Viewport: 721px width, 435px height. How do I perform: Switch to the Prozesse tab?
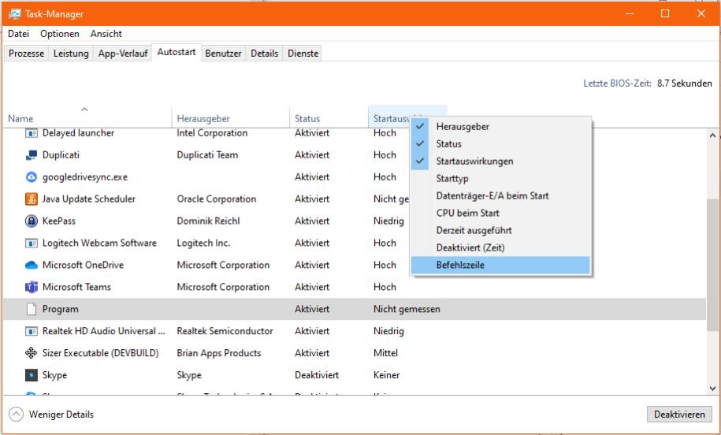point(26,54)
